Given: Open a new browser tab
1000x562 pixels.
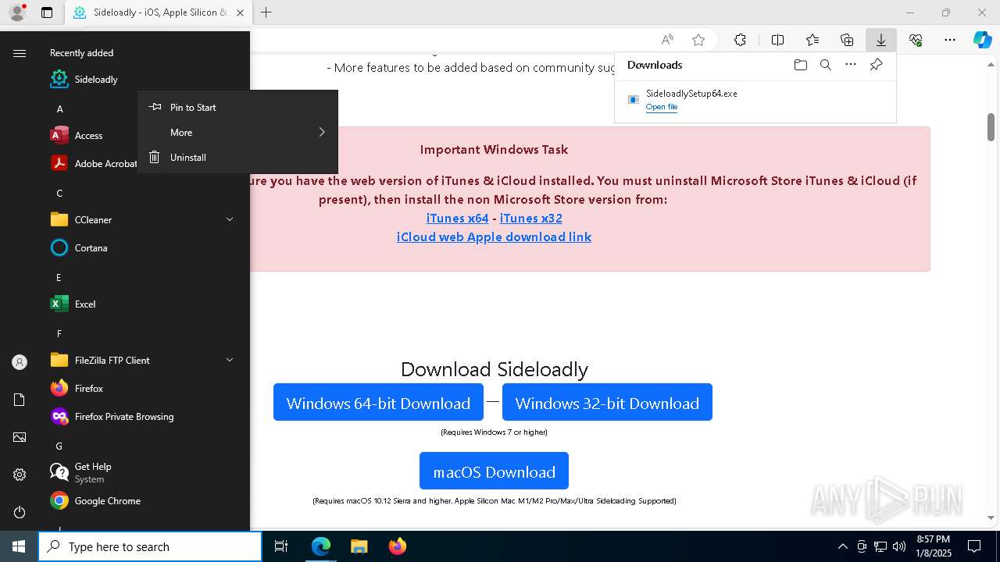Looking at the screenshot, I should pyautogui.click(x=266, y=12).
